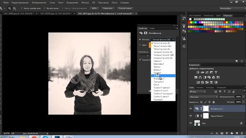246x138 pixels.
Task: Select the Фильтр radio button
Action: 140,39
